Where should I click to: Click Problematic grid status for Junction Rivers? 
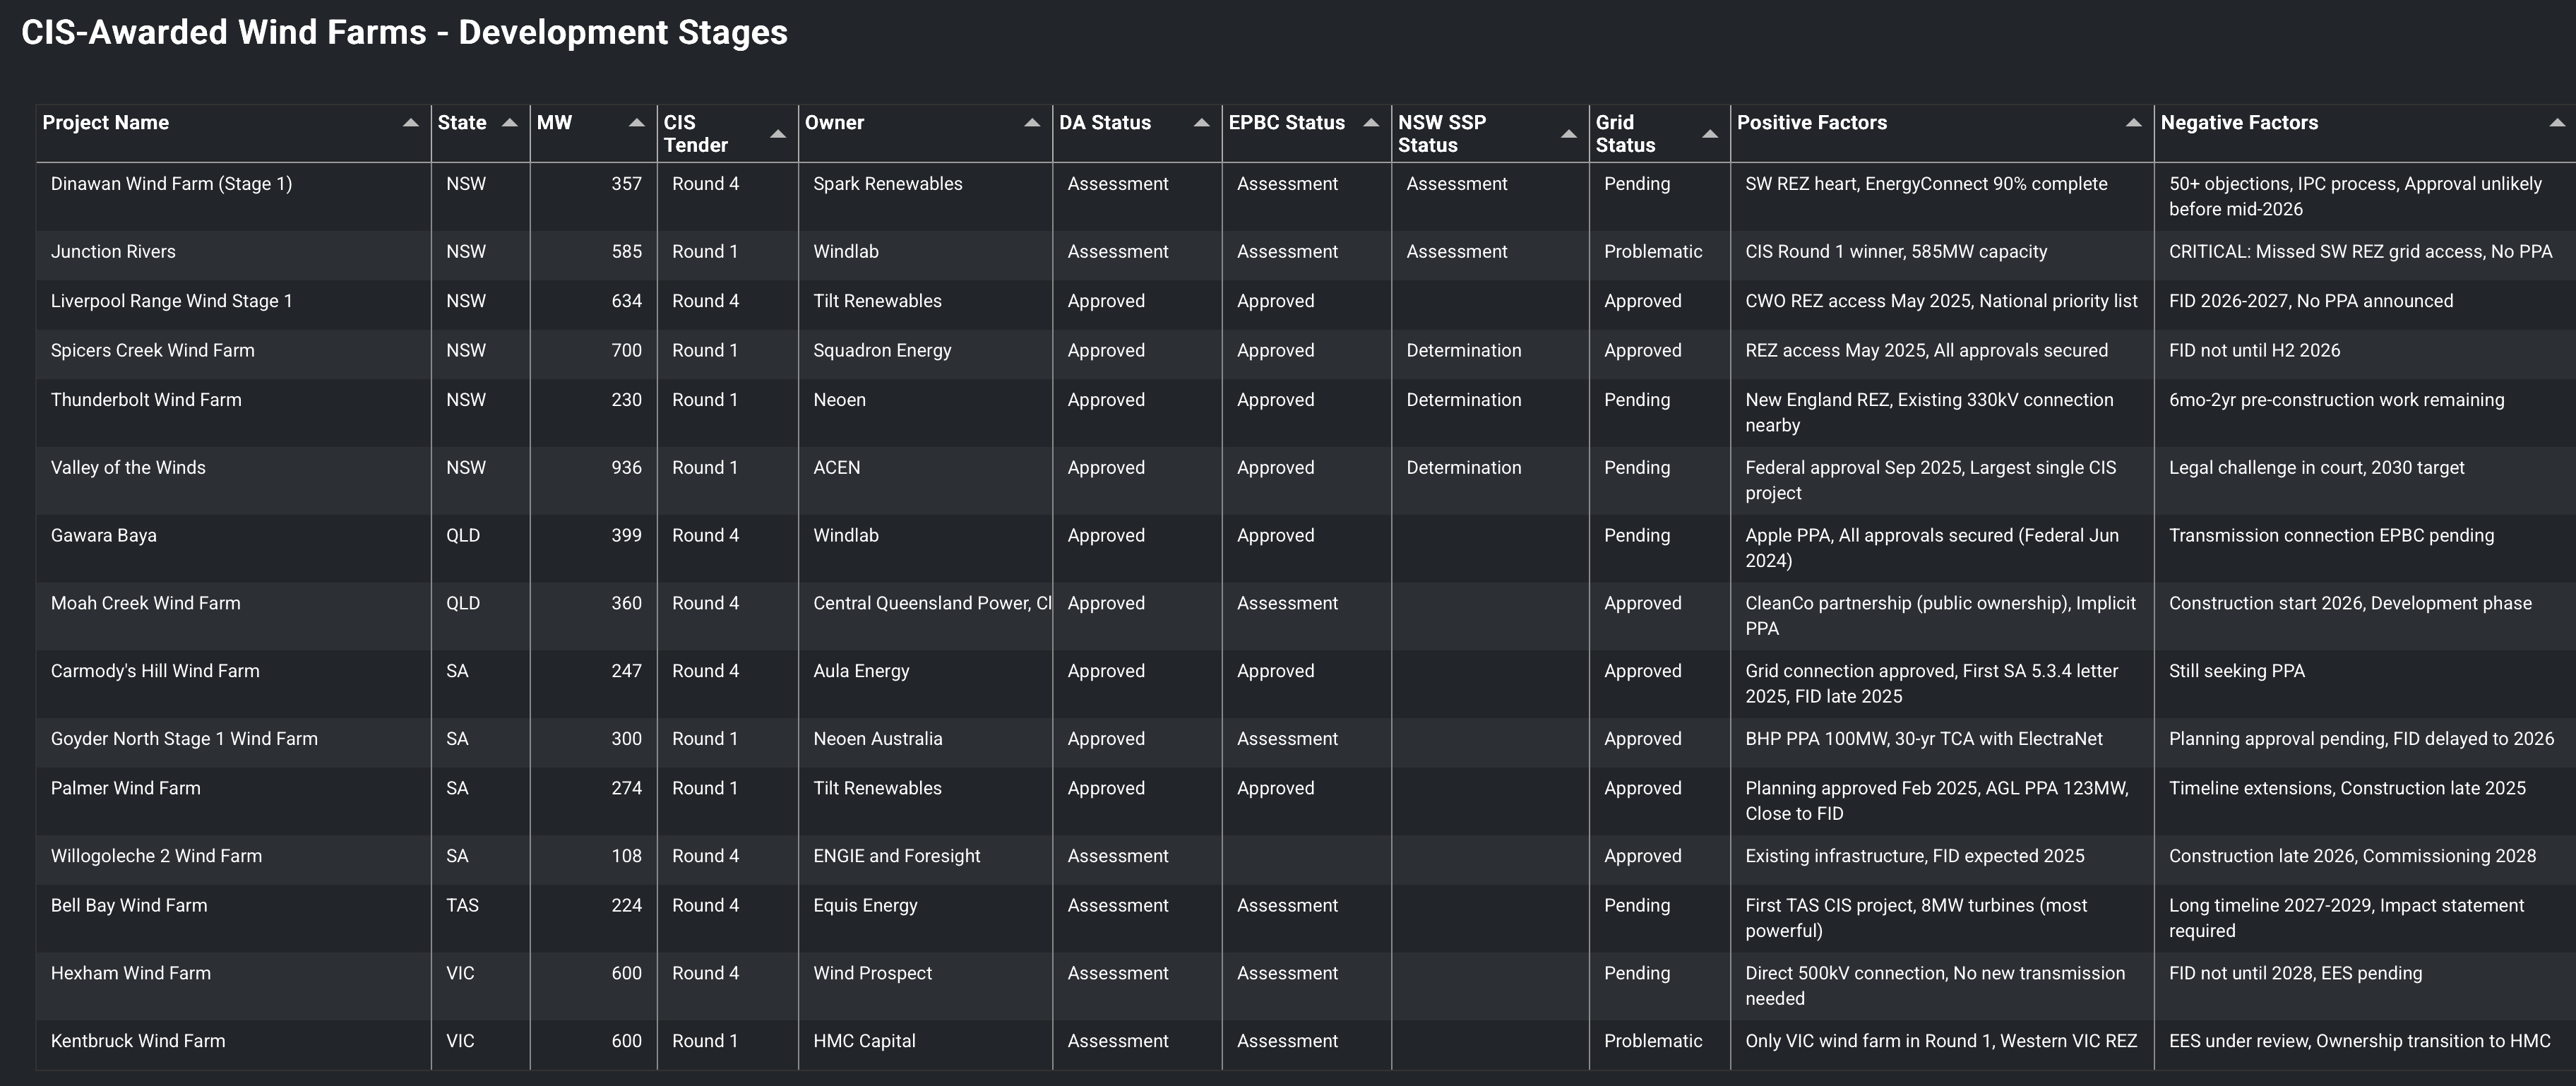[x=1652, y=252]
